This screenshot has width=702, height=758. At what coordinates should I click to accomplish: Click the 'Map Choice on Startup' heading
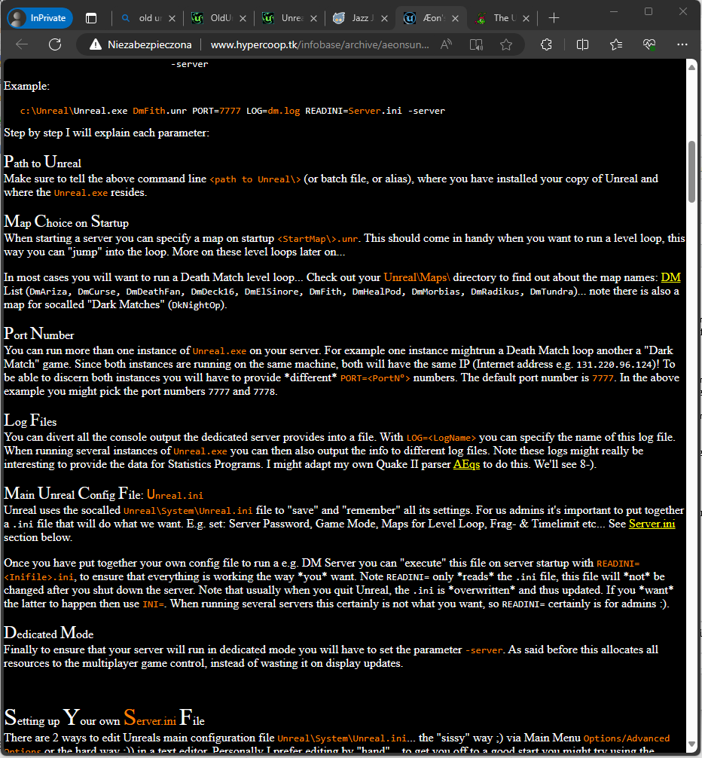point(66,222)
